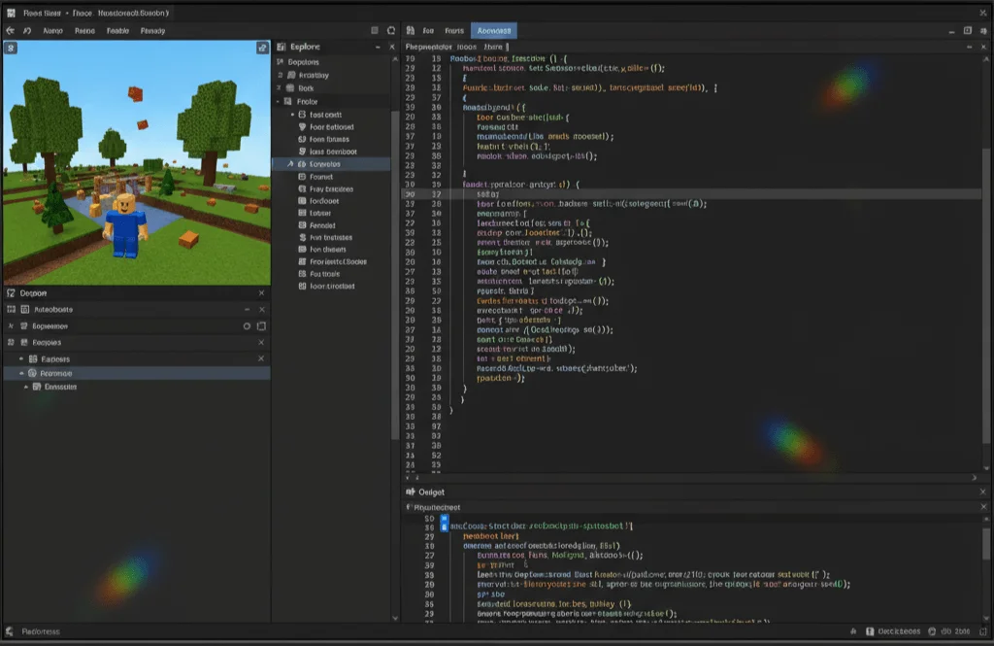Toggle the frame icon at that row's right edge
The width and height of the screenshot is (994, 646).
click(259, 326)
